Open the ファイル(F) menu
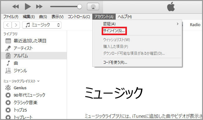This screenshot has width=203, height=120. [11, 17]
